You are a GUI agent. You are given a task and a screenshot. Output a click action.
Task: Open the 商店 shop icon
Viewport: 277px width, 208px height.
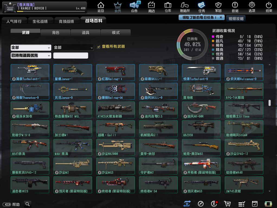coord(152,7)
